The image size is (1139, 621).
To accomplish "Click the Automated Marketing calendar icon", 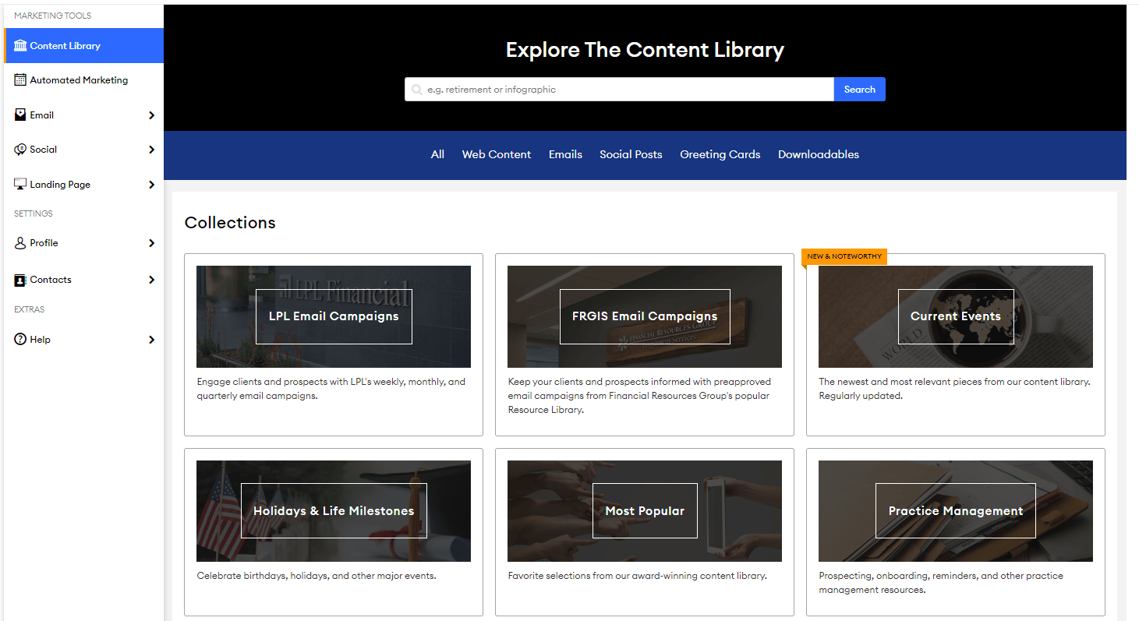I will point(20,80).
